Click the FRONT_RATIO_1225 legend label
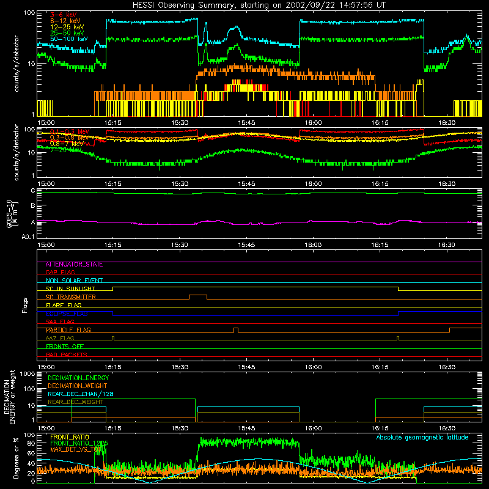The width and height of the screenshot is (489, 489). (79, 443)
